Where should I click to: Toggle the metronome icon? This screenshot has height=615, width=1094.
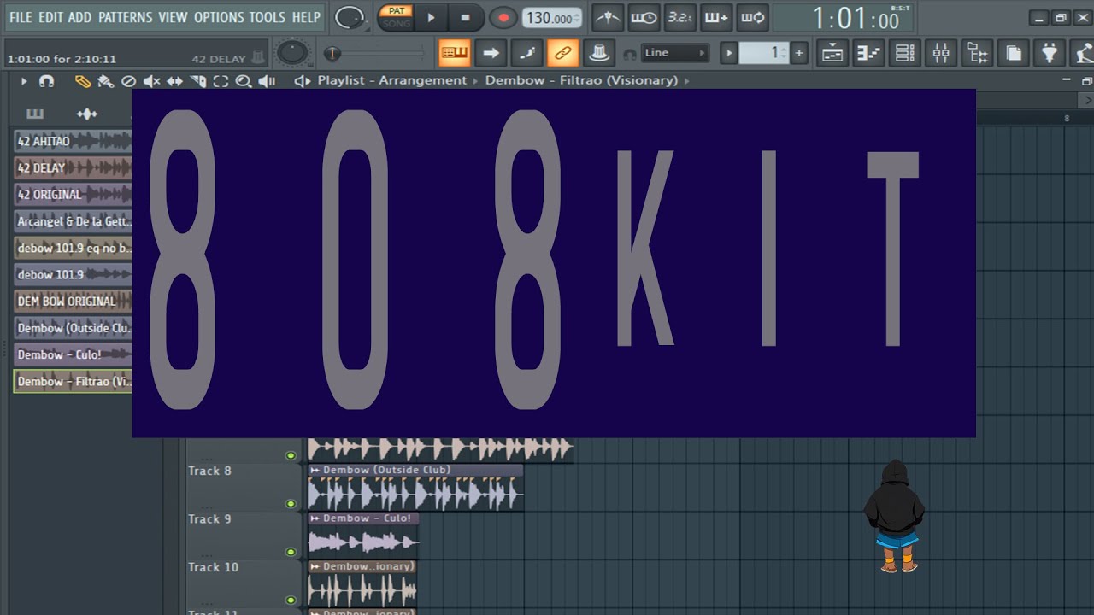pos(608,17)
